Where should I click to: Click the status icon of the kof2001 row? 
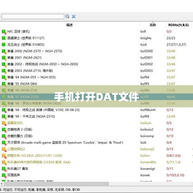pyautogui.click(x=4, y=58)
